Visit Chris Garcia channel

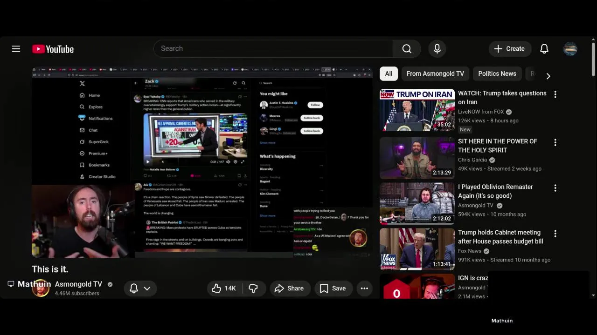[x=472, y=160]
